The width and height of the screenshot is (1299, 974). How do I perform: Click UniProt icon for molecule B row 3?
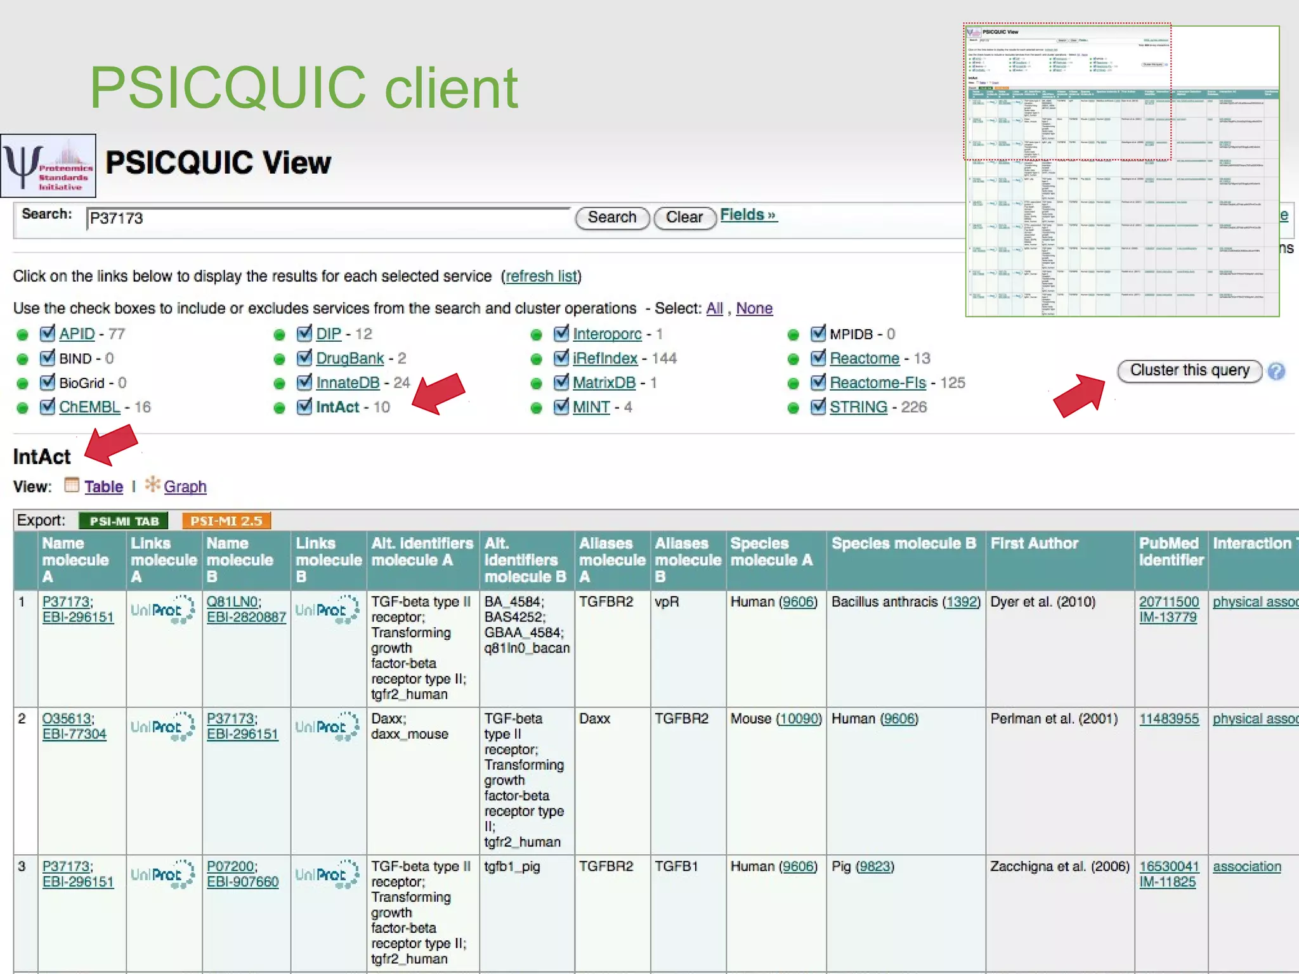pos(327,874)
